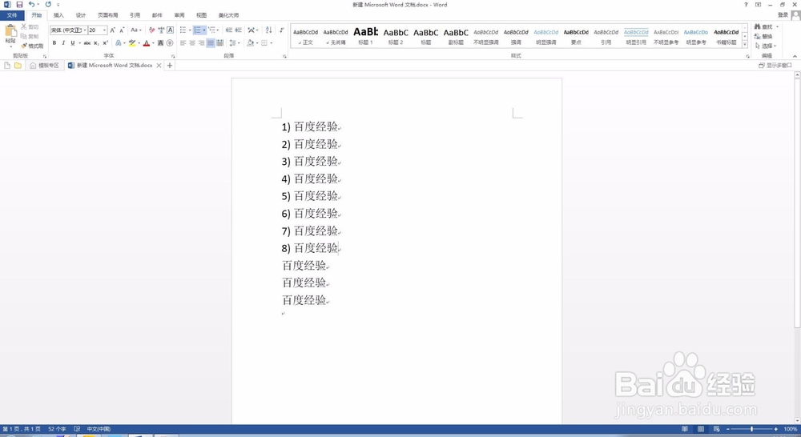Image resolution: width=801 pixels, height=437 pixels.
Task: Click the Cut (剪切) scissors button
Action: [x=30, y=26]
